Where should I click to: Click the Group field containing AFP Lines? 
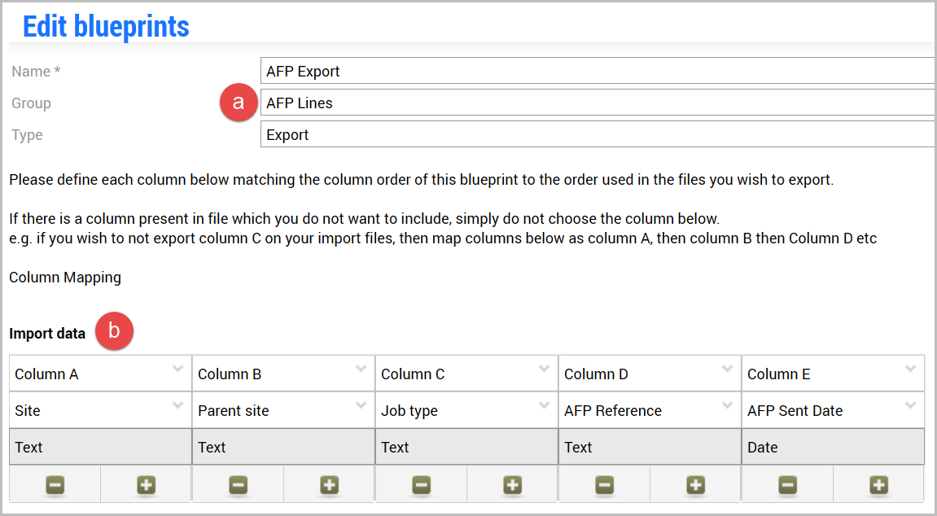point(598,103)
